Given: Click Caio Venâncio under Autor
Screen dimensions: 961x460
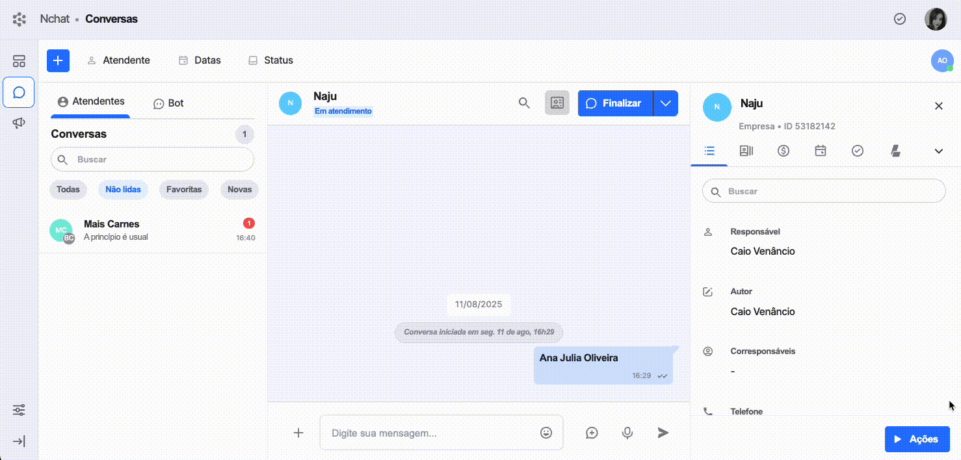Looking at the screenshot, I should click(x=763, y=311).
